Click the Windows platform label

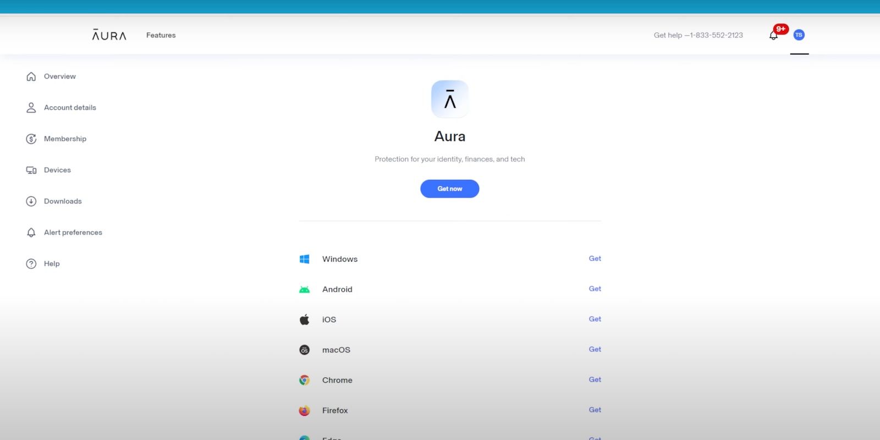coord(340,259)
